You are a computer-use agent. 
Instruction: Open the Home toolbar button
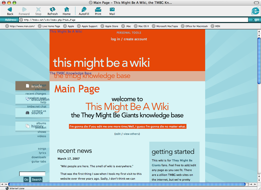point(67,11)
